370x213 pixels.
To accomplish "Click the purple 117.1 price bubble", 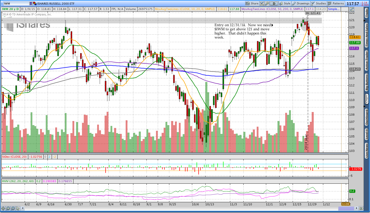I will 354,48.
